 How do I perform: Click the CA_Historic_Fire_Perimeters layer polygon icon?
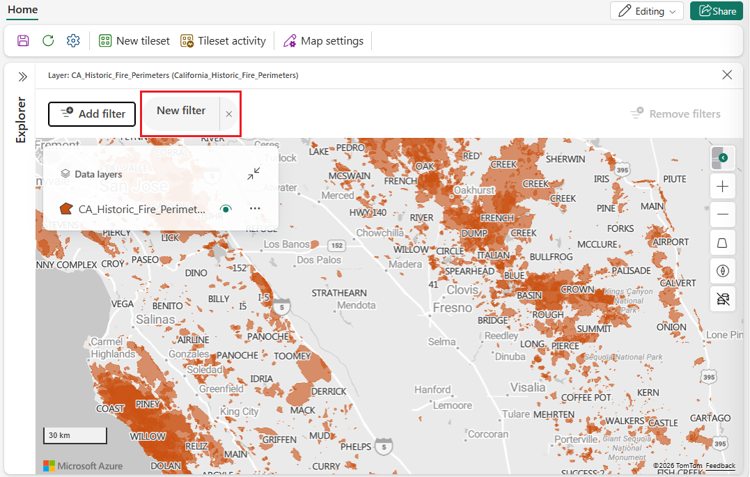pyautogui.click(x=66, y=209)
